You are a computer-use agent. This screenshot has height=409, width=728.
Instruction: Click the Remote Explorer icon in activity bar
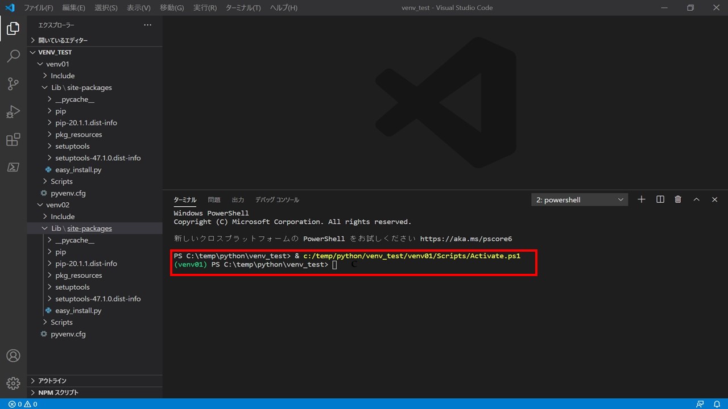[13, 167]
